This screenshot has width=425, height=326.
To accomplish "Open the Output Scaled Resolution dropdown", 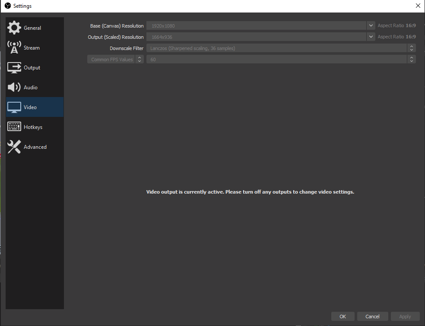I will click(371, 37).
